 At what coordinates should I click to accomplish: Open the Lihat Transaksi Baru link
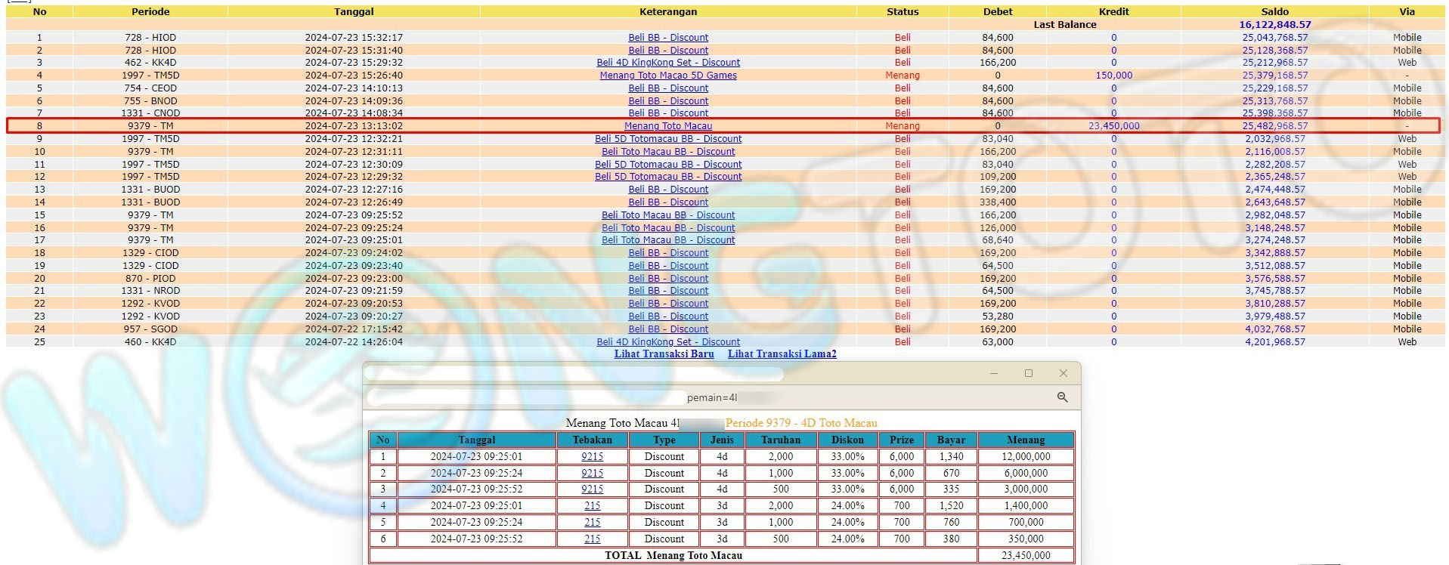point(664,354)
